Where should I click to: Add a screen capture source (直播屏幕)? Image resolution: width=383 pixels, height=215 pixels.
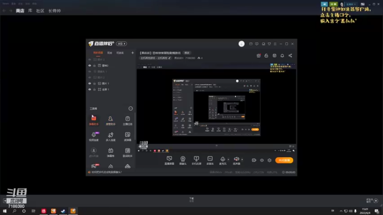tap(169, 161)
